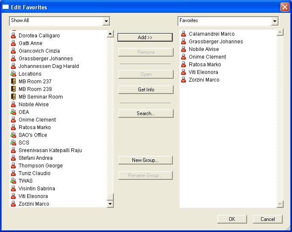Open the Favorites group dropdown
The image size is (292, 232).
coord(275,21)
